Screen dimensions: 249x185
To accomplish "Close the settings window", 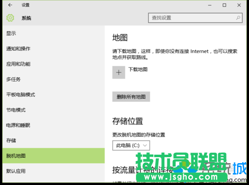I will pyautogui.click(x=239, y=5).
